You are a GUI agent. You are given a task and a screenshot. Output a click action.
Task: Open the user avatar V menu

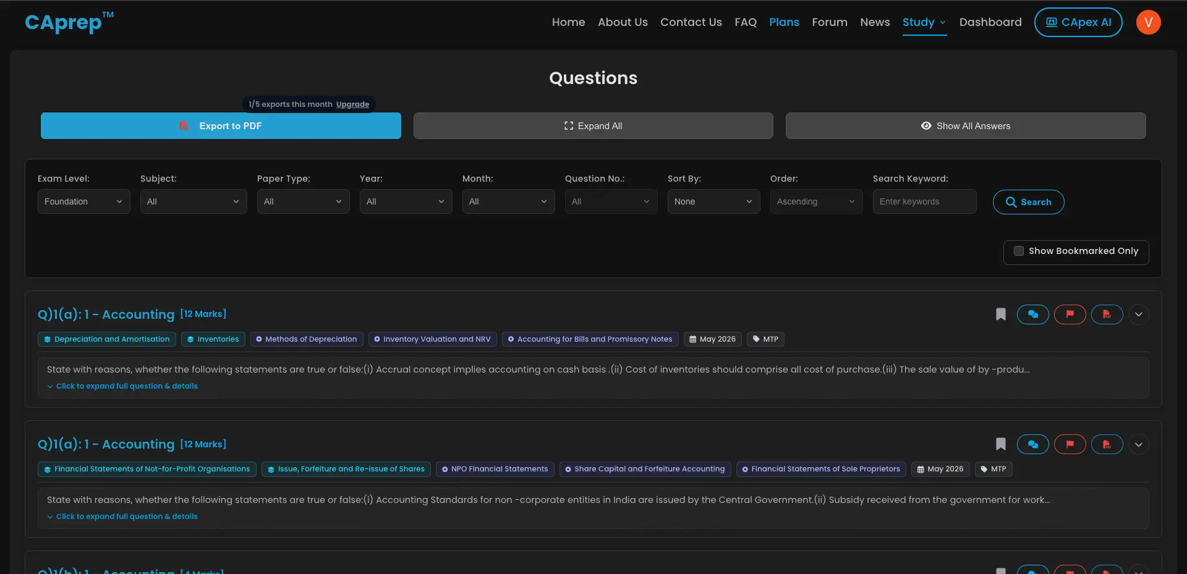coord(1149,22)
